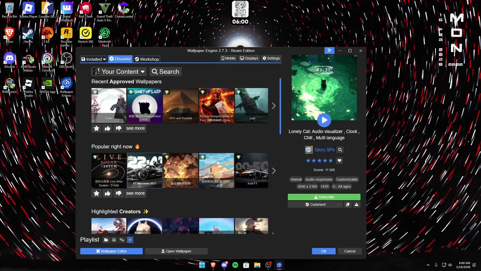Click the save playlist floppy icon

pyautogui.click(x=114, y=240)
